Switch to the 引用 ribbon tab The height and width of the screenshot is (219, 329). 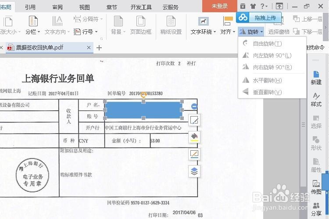(30, 7)
